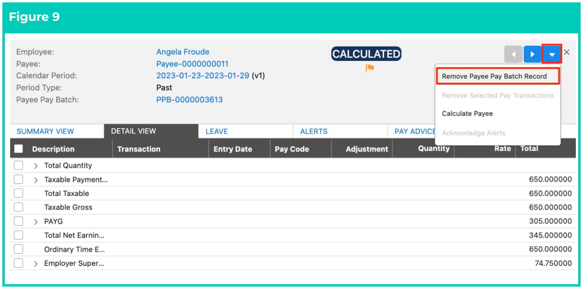
Task: Select Remove Payee Pay Batch Record
Action: tap(498, 76)
